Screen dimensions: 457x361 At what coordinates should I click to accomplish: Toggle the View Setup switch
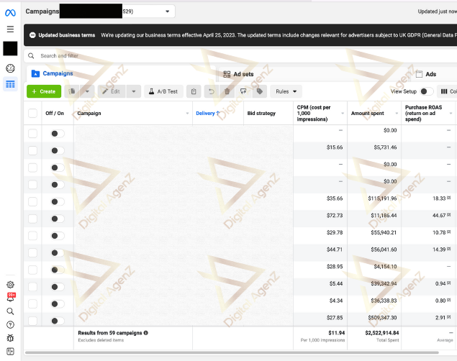click(427, 91)
